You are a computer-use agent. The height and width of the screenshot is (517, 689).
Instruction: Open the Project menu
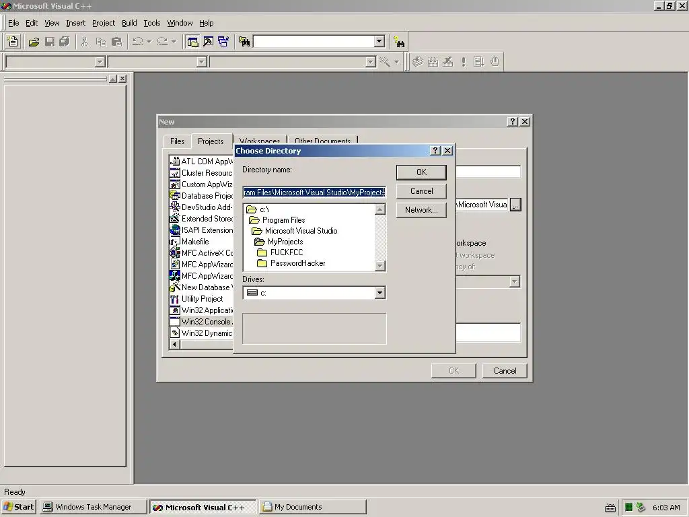[104, 23]
